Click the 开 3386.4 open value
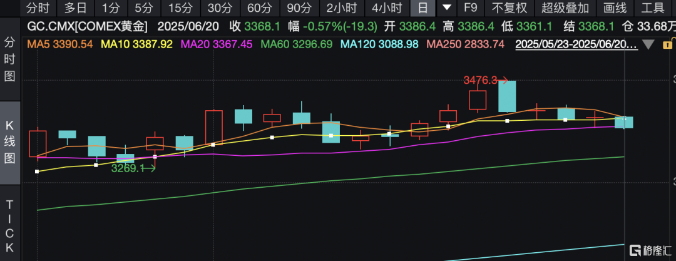 coord(411,27)
